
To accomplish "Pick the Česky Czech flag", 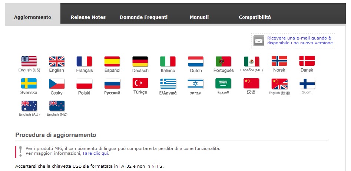I will pyautogui.click(x=57, y=84).
